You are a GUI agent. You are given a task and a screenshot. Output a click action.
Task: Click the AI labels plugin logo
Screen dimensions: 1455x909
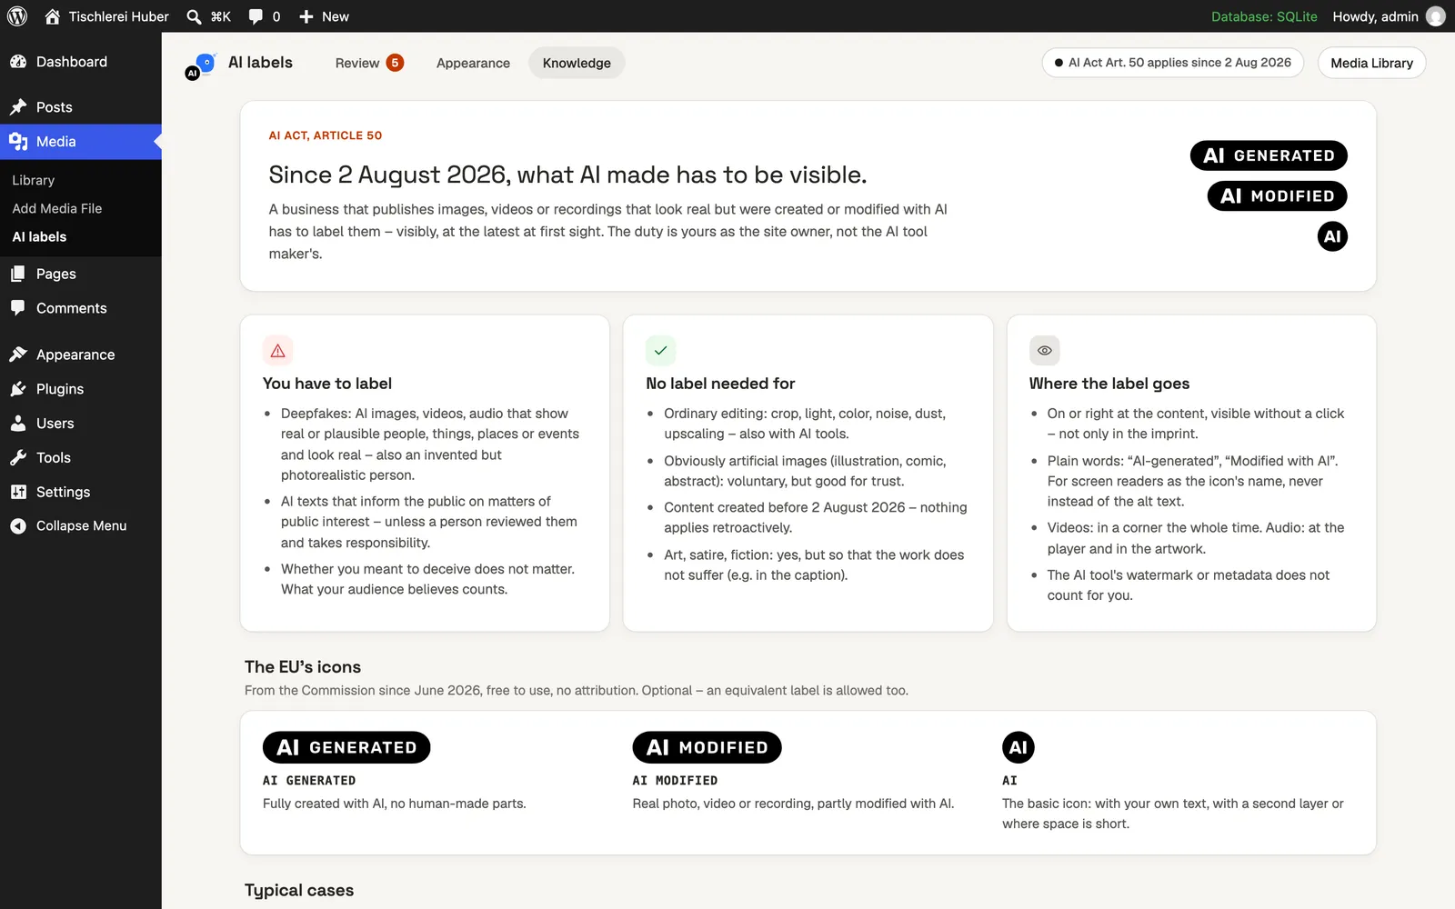pyautogui.click(x=200, y=66)
